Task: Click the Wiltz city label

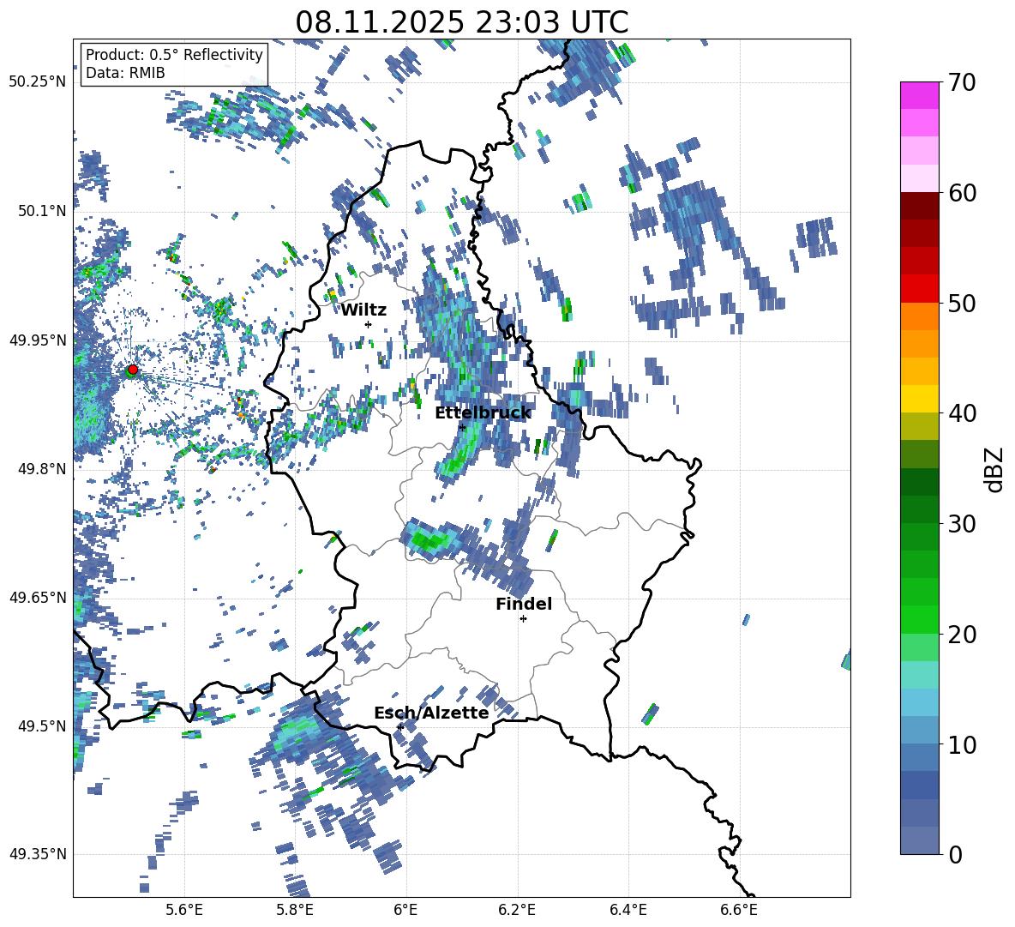Action: [363, 310]
